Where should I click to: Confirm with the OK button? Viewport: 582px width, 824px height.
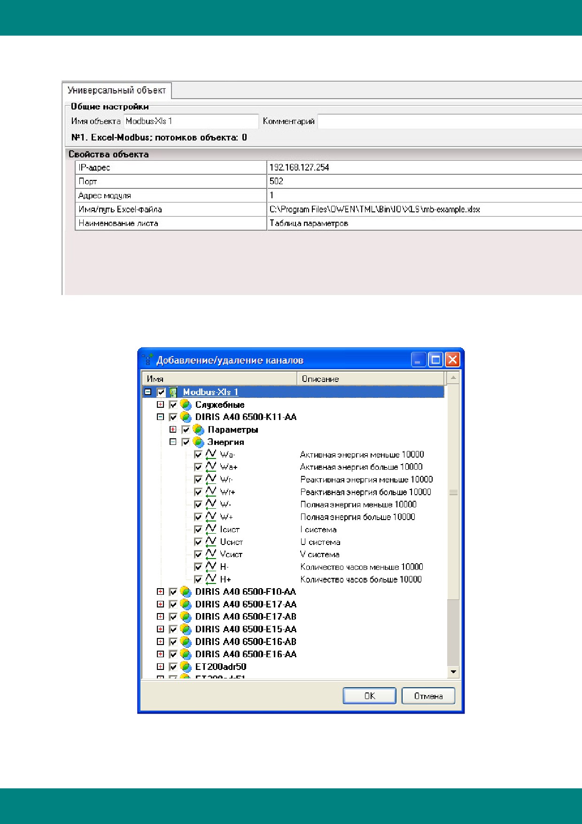[x=370, y=696]
